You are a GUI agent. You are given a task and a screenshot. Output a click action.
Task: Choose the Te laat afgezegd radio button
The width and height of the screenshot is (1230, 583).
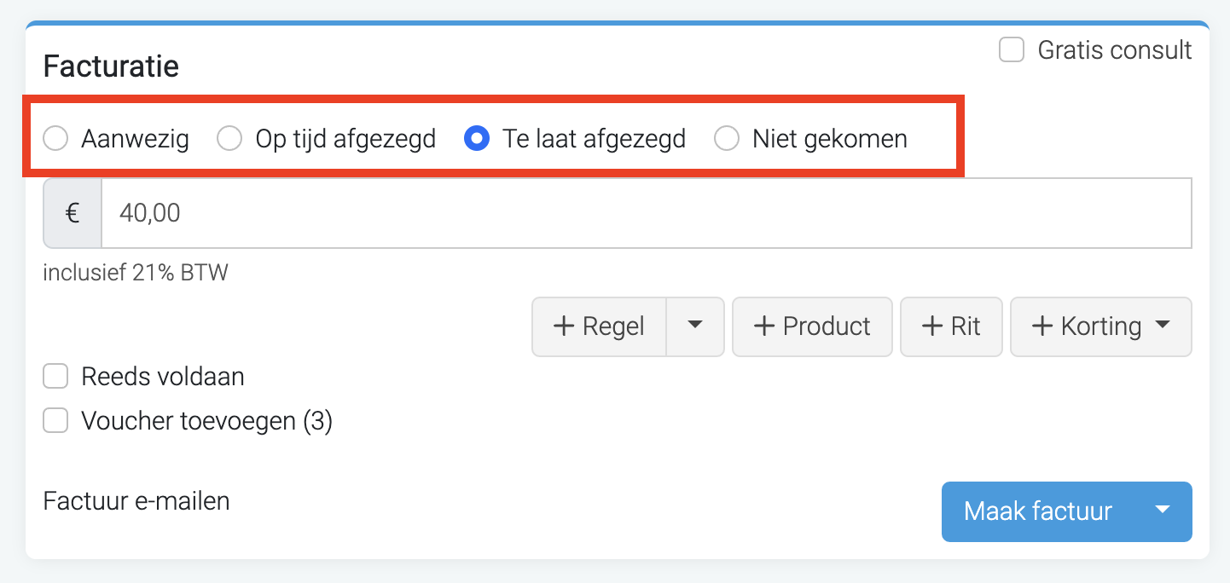[476, 138]
